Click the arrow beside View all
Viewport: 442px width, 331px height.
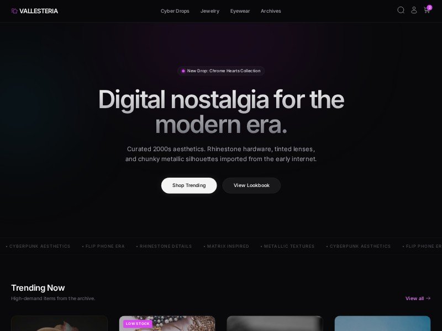click(x=428, y=298)
